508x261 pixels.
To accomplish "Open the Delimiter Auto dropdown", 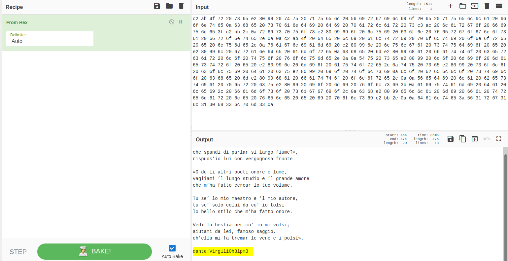I will click(x=50, y=39).
